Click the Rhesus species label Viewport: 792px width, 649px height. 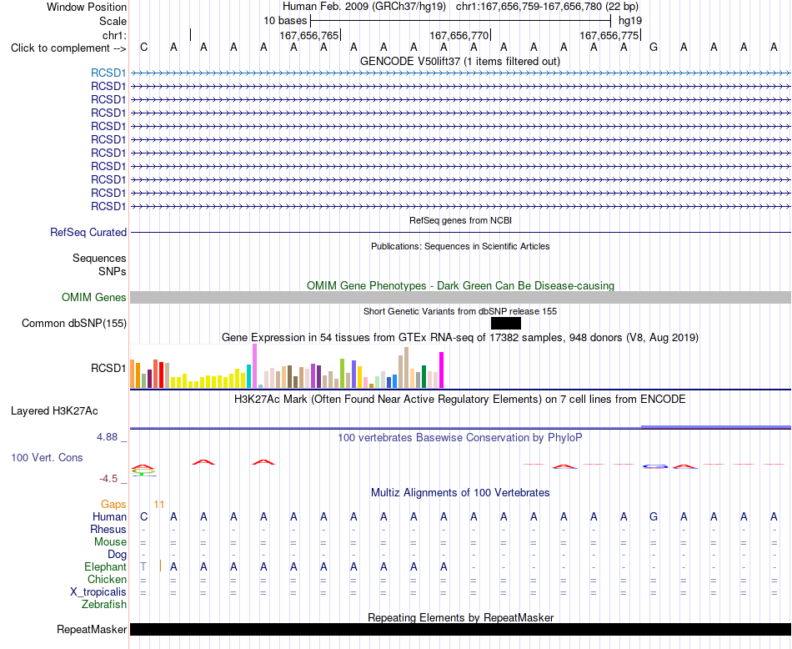tap(108, 529)
